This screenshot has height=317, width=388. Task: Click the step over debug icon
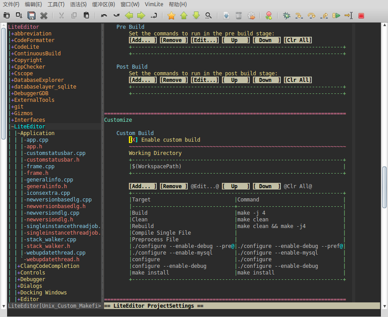point(311,15)
